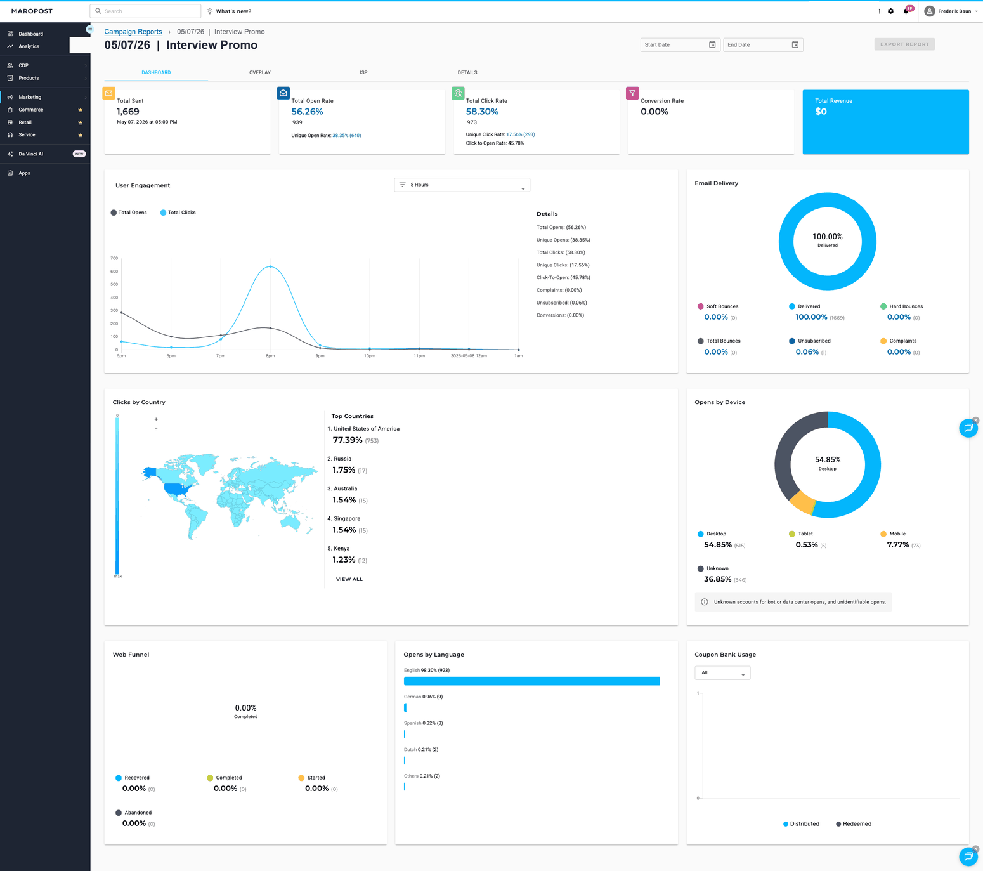Open the Analytics sidebar icon
Viewport: 983px width, 871px height.
click(x=10, y=46)
